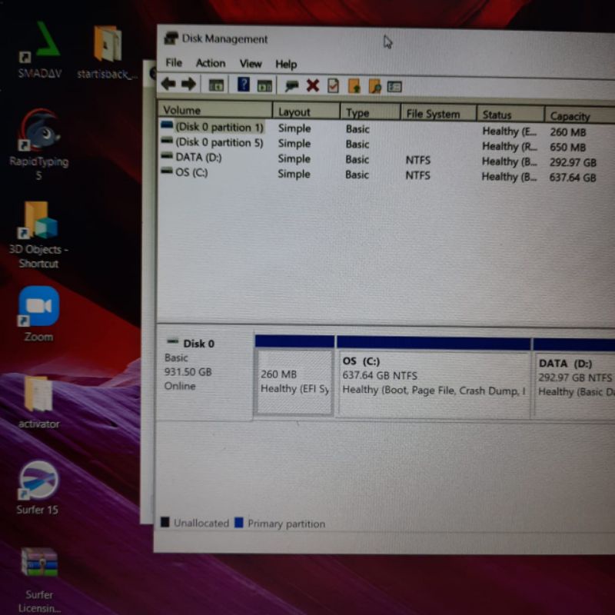615x615 pixels.
Task: Open the File menu
Action: click(174, 63)
